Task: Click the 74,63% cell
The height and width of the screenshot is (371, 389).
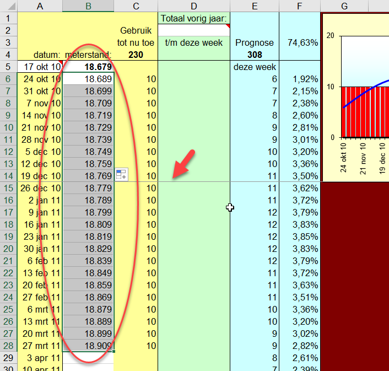Action: (x=300, y=42)
